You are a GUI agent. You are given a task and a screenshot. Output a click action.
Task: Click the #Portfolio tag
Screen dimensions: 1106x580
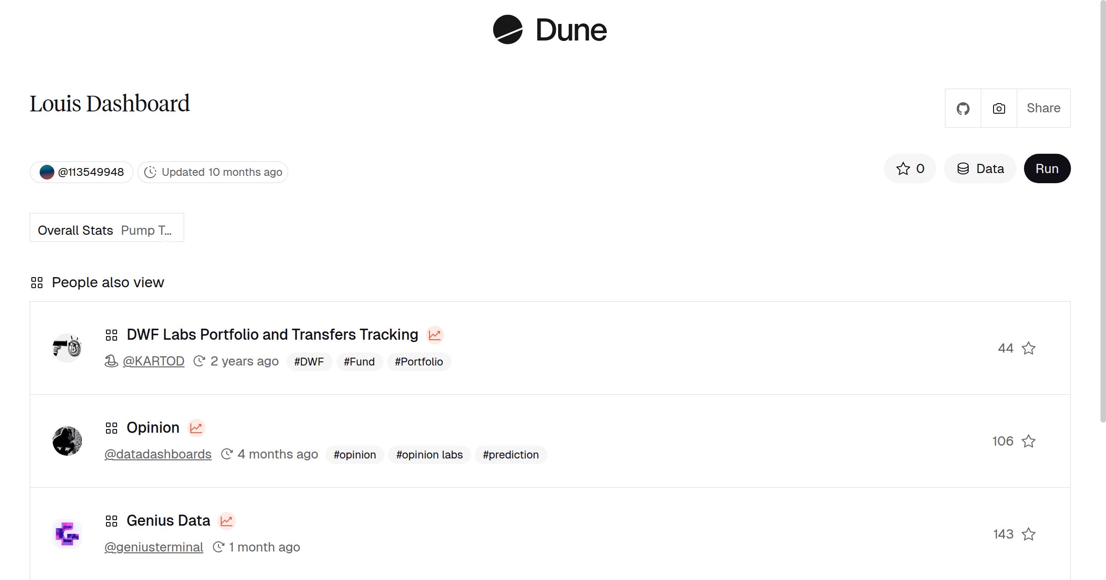[418, 362]
